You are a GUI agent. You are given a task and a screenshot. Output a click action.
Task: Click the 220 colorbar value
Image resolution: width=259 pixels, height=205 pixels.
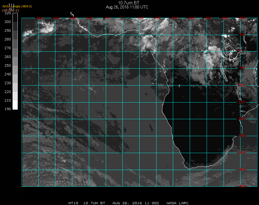coord(8,92)
